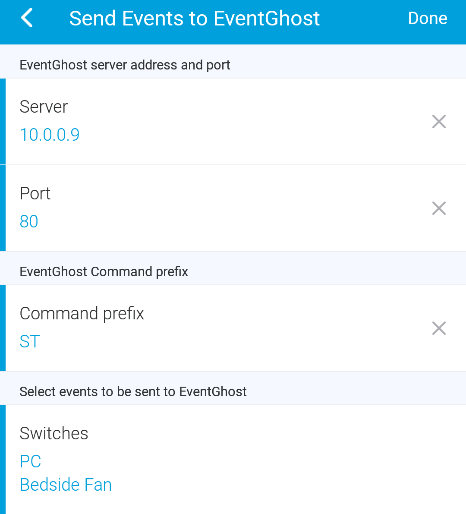Tap the Server field label

(44, 107)
